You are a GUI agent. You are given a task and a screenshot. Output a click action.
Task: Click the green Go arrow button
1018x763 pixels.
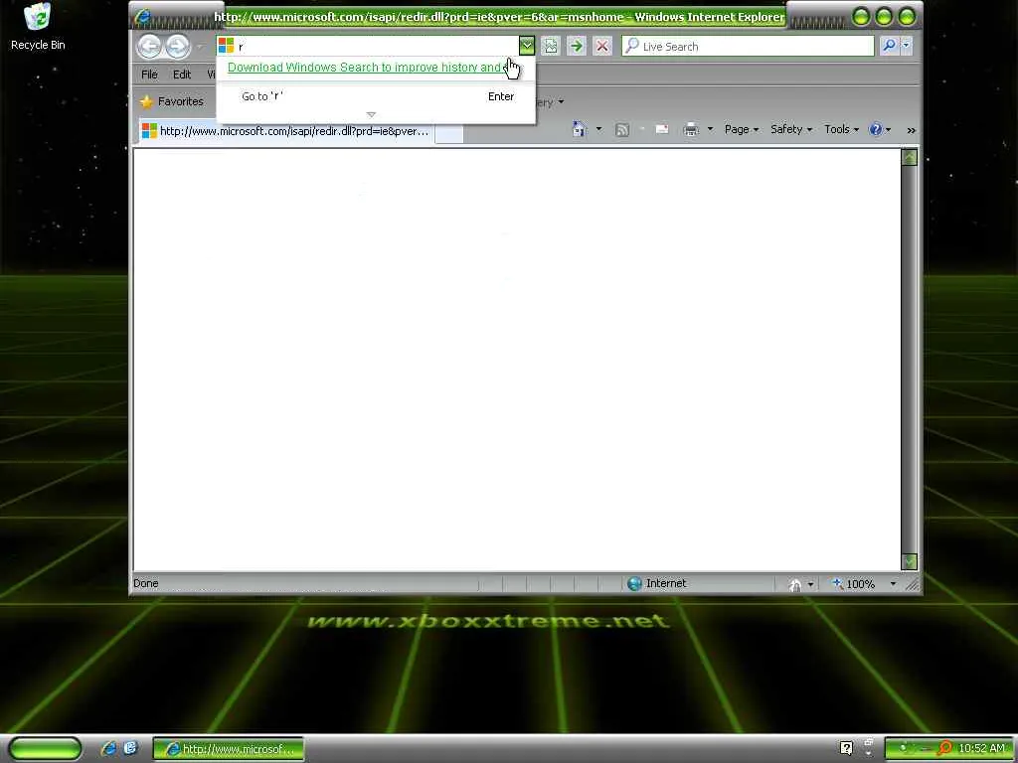pyautogui.click(x=576, y=46)
